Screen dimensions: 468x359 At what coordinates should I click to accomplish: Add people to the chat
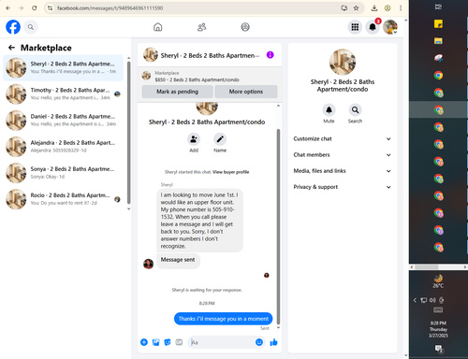tap(194, 139)
